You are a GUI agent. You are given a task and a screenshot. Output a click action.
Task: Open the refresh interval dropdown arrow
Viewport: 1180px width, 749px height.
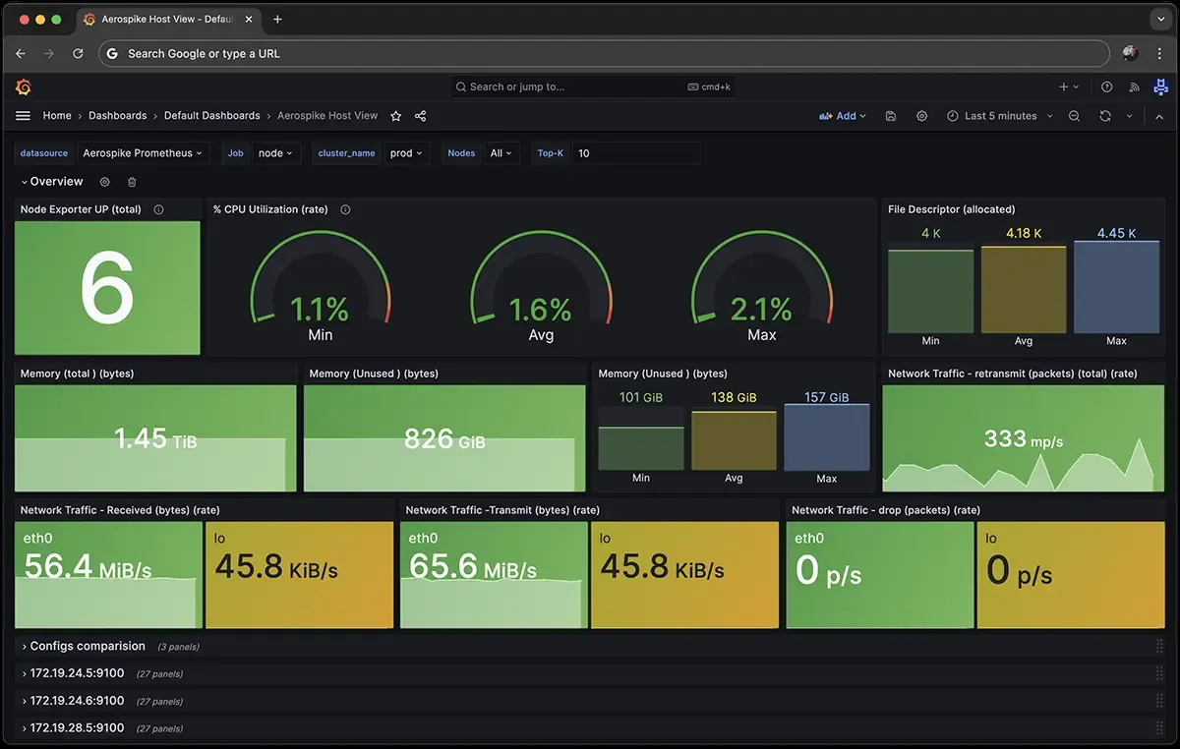click(x=1130, y=116)
